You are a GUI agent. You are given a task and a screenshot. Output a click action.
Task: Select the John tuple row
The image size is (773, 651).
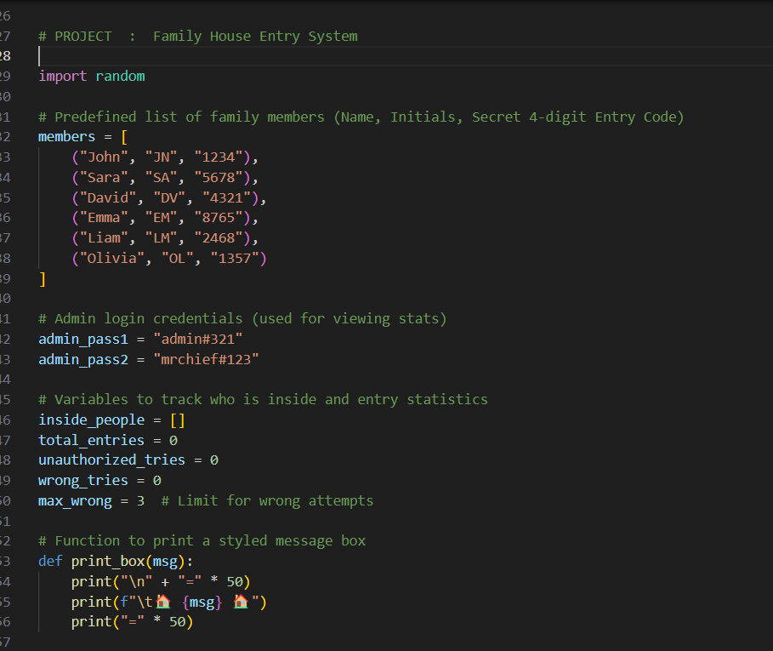[165, 157]
